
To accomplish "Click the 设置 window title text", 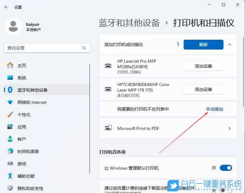I will tap(18, 7).
